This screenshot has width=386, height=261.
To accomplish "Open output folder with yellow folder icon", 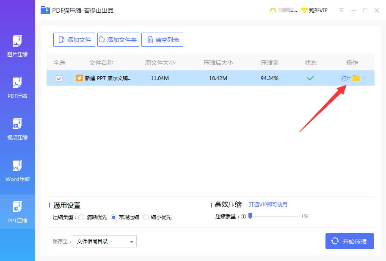I will click(356, 78).
